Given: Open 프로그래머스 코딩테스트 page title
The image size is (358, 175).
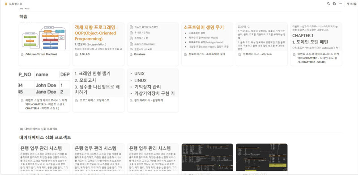Looking at the screenshot, I should click(x=94, y=100).
